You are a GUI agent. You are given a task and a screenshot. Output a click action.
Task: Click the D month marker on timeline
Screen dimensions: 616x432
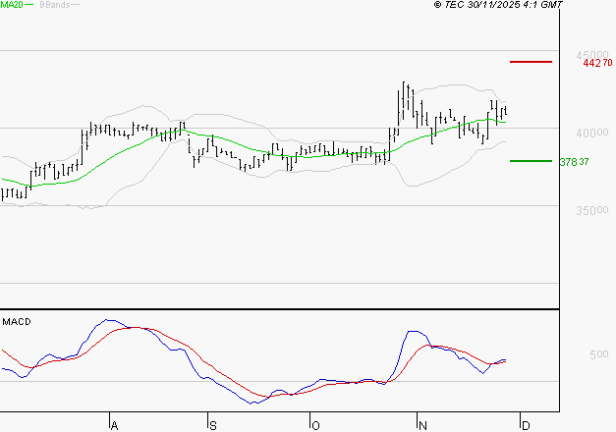[x=526, y=426]
